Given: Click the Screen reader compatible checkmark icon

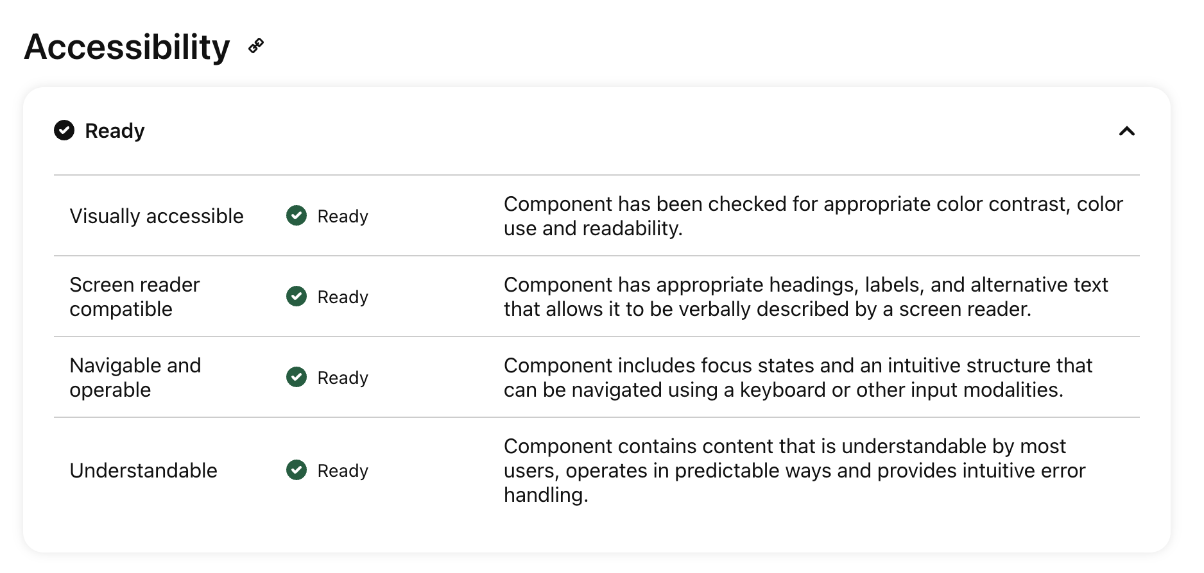Looking at the screenshot, I should (297, 297).
